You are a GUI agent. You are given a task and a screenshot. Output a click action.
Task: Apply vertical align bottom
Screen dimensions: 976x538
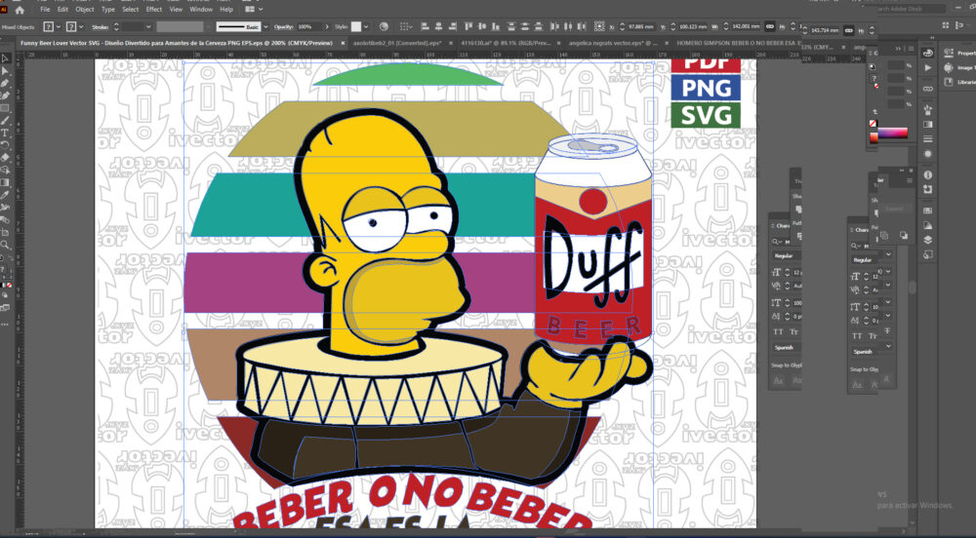click(496, 26)
